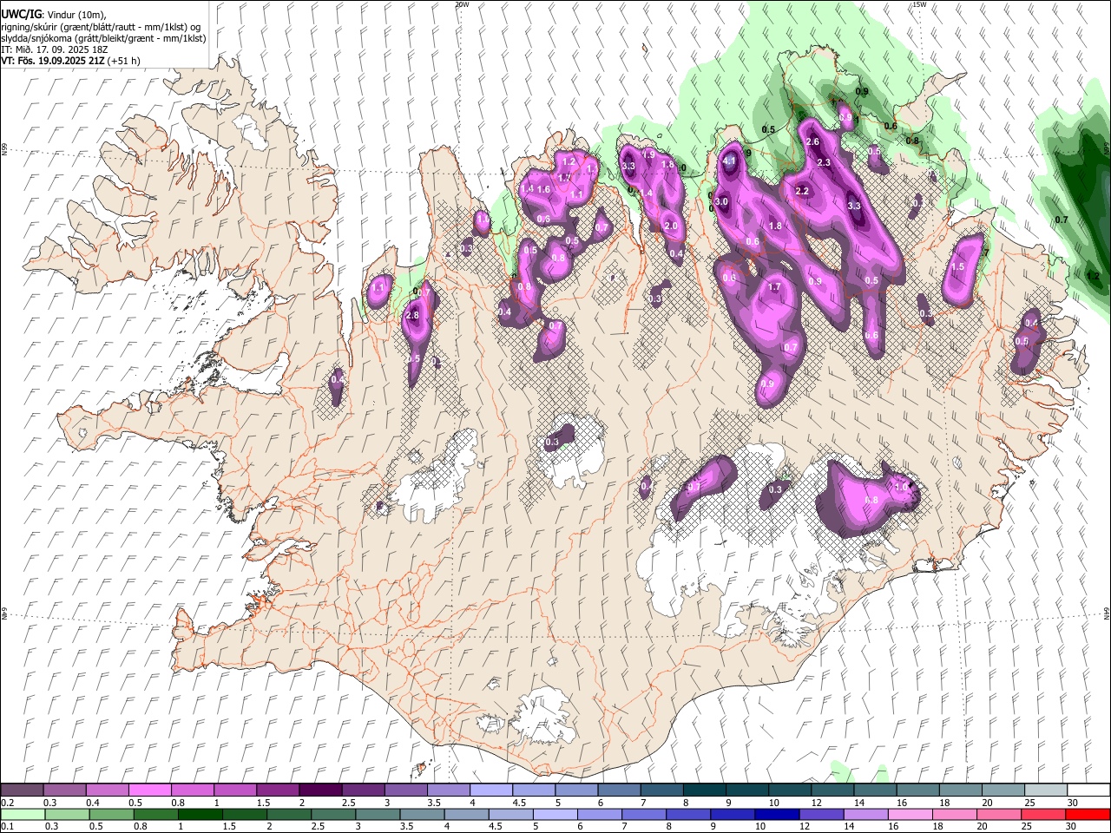Screen dimensions: 1111x833
Task: Click the bright pink 0.5 swatch in upper legend row
Action: pyautogui.click(x=149, y=790)
